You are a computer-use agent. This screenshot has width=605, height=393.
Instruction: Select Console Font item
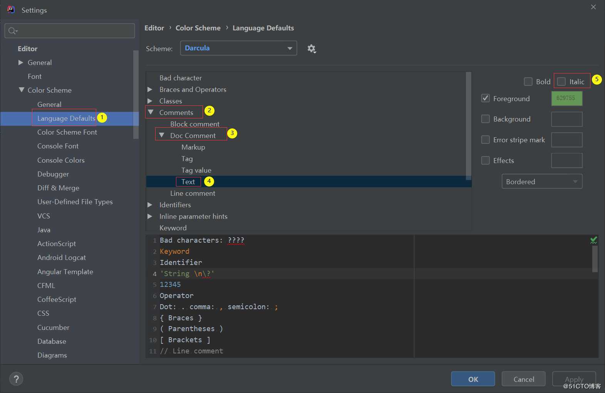click(x=58, y=146)
